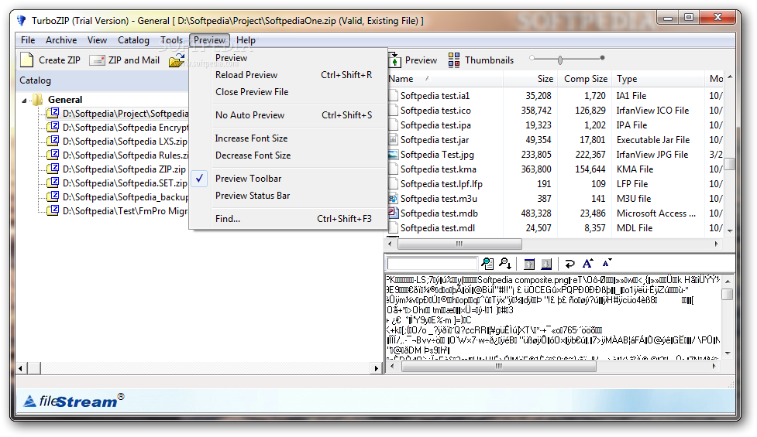Screen dimensions: 757x437
Task: Select D:\Softpedia\Softpedia Rules zip entry
Action: click(x=126, y=155)
